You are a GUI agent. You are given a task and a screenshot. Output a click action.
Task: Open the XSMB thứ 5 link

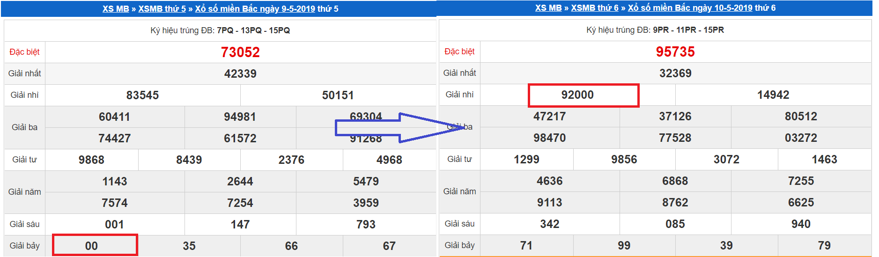[x=162, y=9]
